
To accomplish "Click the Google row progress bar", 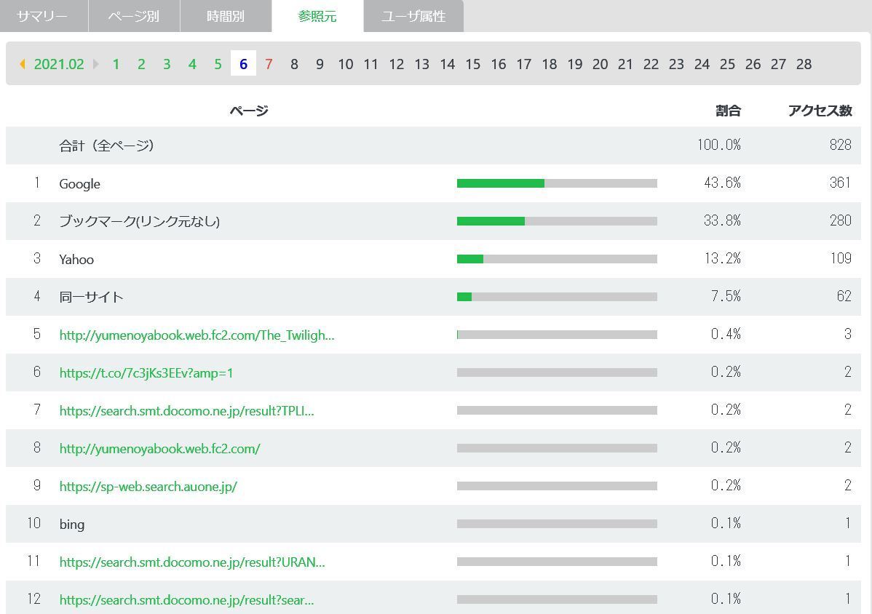I will tap(557, 183).
